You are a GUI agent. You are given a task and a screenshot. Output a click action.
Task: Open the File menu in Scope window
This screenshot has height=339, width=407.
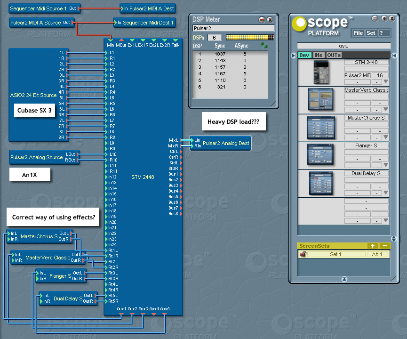[358, 33]
